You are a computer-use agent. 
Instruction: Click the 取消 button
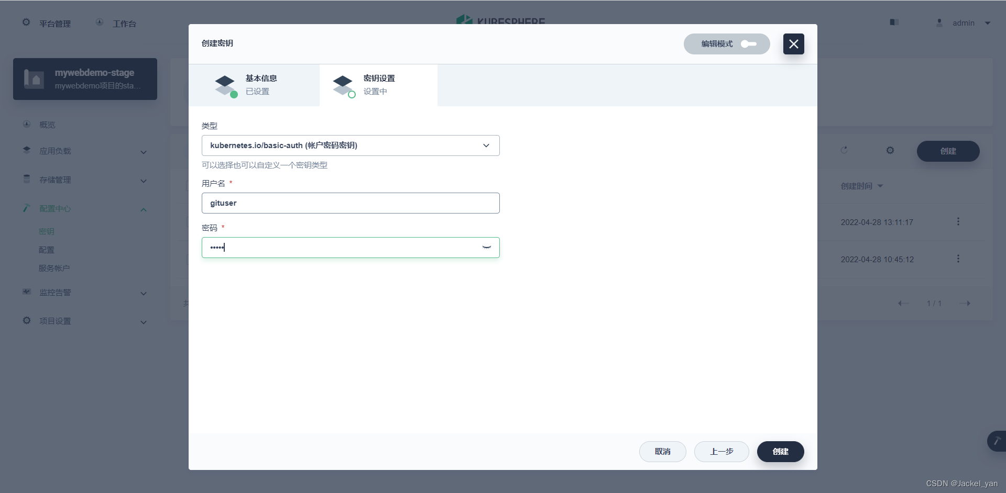(662, 452)
